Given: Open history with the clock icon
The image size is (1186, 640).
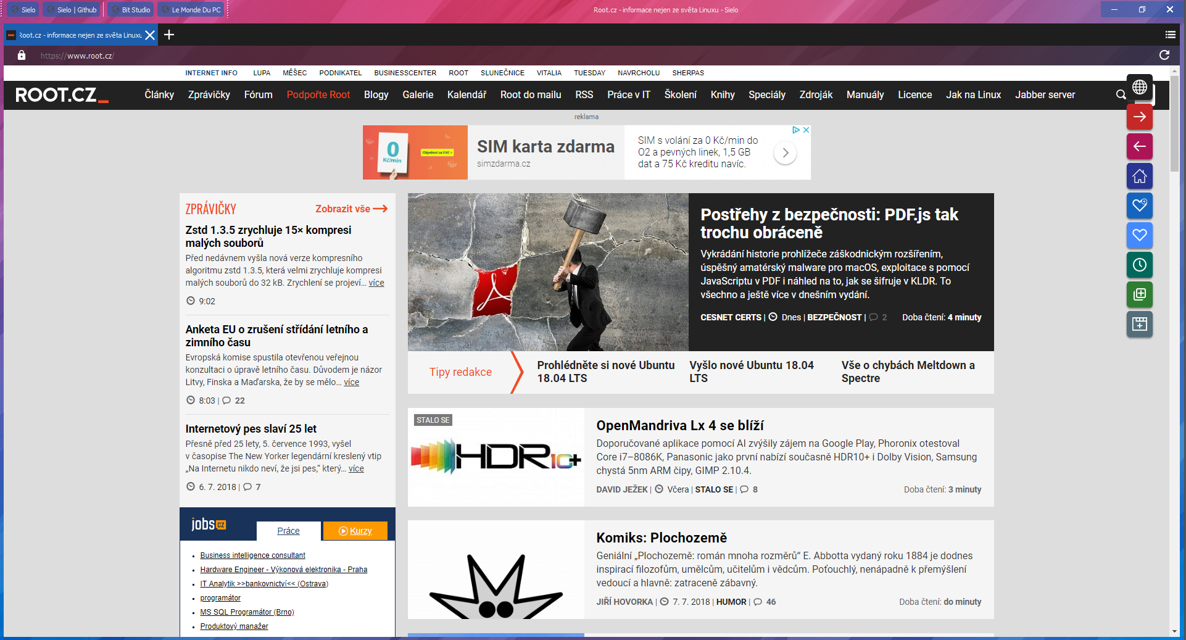Looking at the screenshot, I should pyautogui.click(x=1139, y=265).
